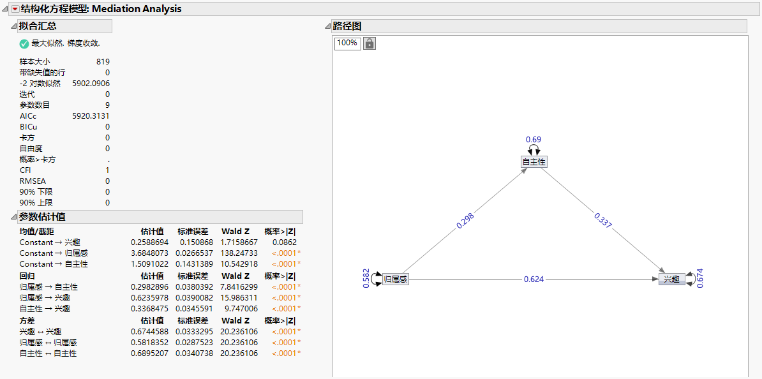Open the red triangle report options menu

coord(15,9)
